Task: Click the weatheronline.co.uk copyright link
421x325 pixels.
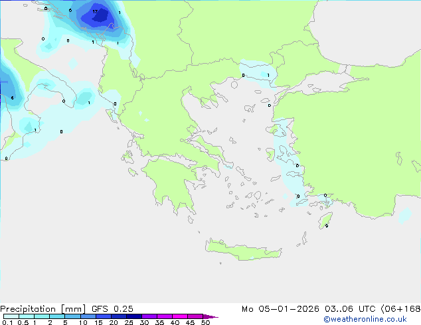Action: [365, 319]
